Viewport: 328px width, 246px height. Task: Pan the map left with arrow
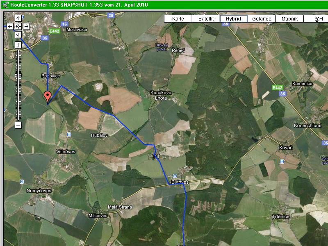[x=10, y=26]
